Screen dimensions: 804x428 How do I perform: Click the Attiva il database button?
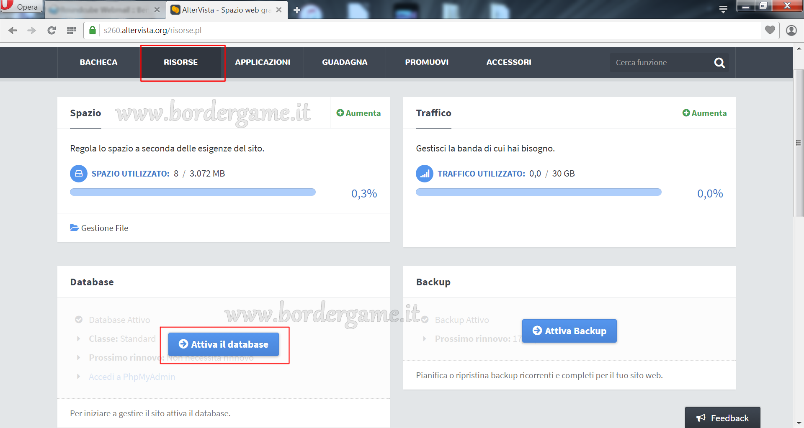pyautogui.click(x=224, y=344)
